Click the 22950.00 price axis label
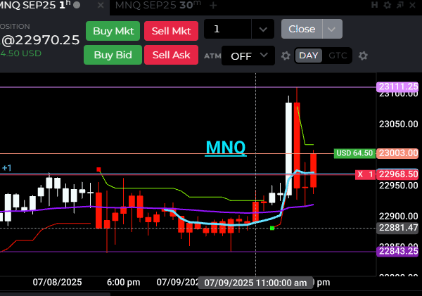Screen dimensions: 422x296 [x=398, y=186]
